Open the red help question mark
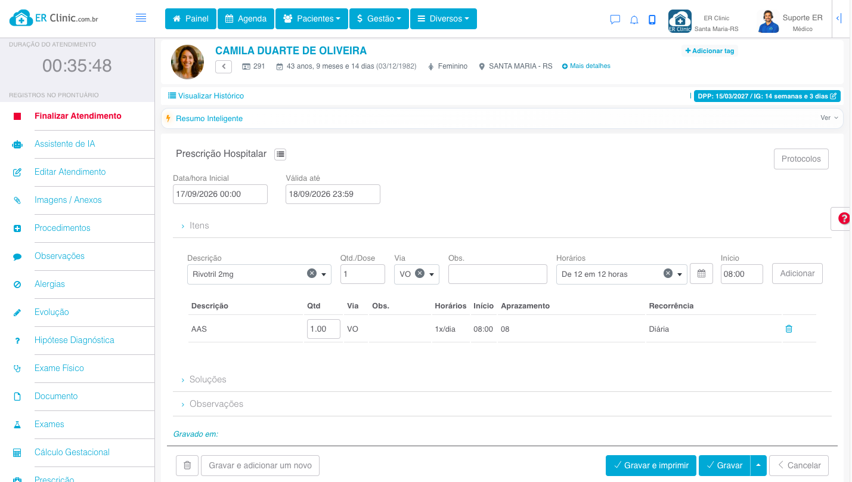Screen dimensions: 852x482 tap(844, 218)
